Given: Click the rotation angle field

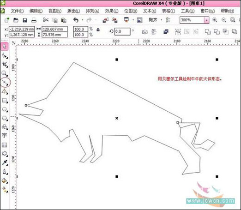Looking at the screenshot, I should (x=122, y=31).
